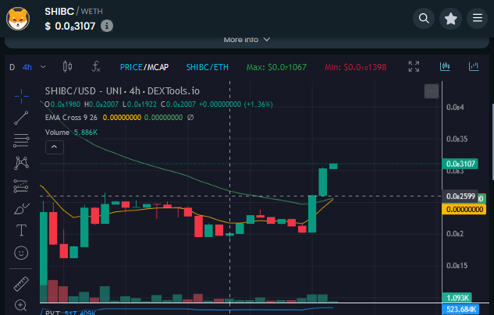The image size is (494, 315).
Task: Select the D timeframe
Action: [12, 67]
